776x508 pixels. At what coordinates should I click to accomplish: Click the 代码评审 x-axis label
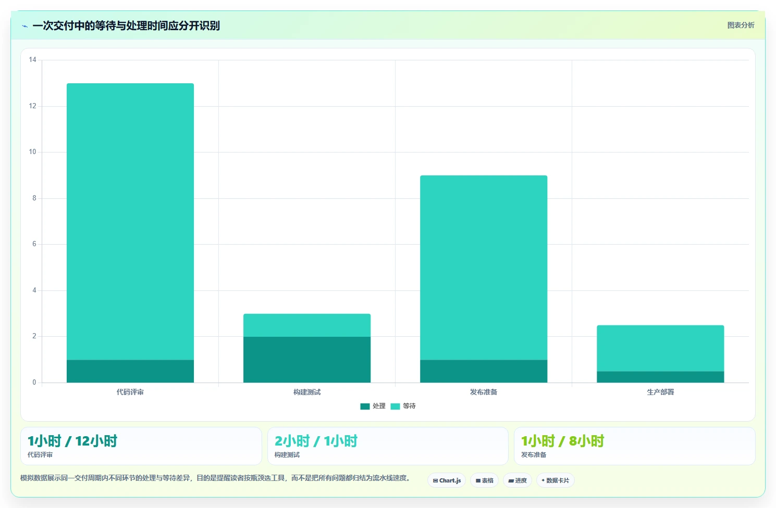tap(130, 392)
